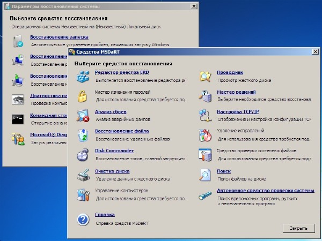Open Восстановление запуска in the background window
This screenshot has height=241, width=322.
59,36
